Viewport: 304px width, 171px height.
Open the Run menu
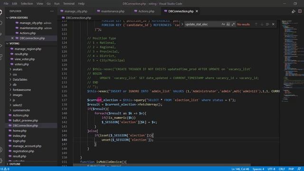coord(57,3)
